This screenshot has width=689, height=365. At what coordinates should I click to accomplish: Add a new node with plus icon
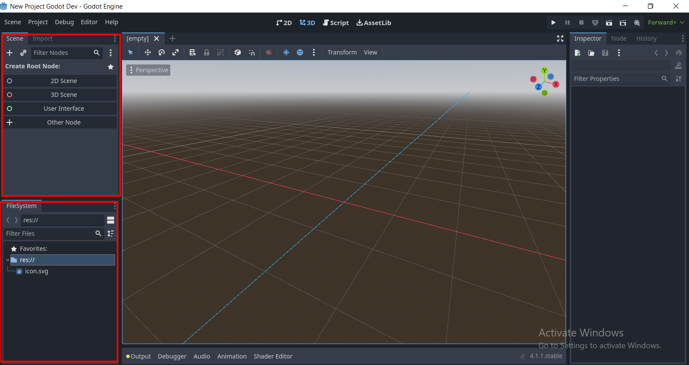pos(10,53)
